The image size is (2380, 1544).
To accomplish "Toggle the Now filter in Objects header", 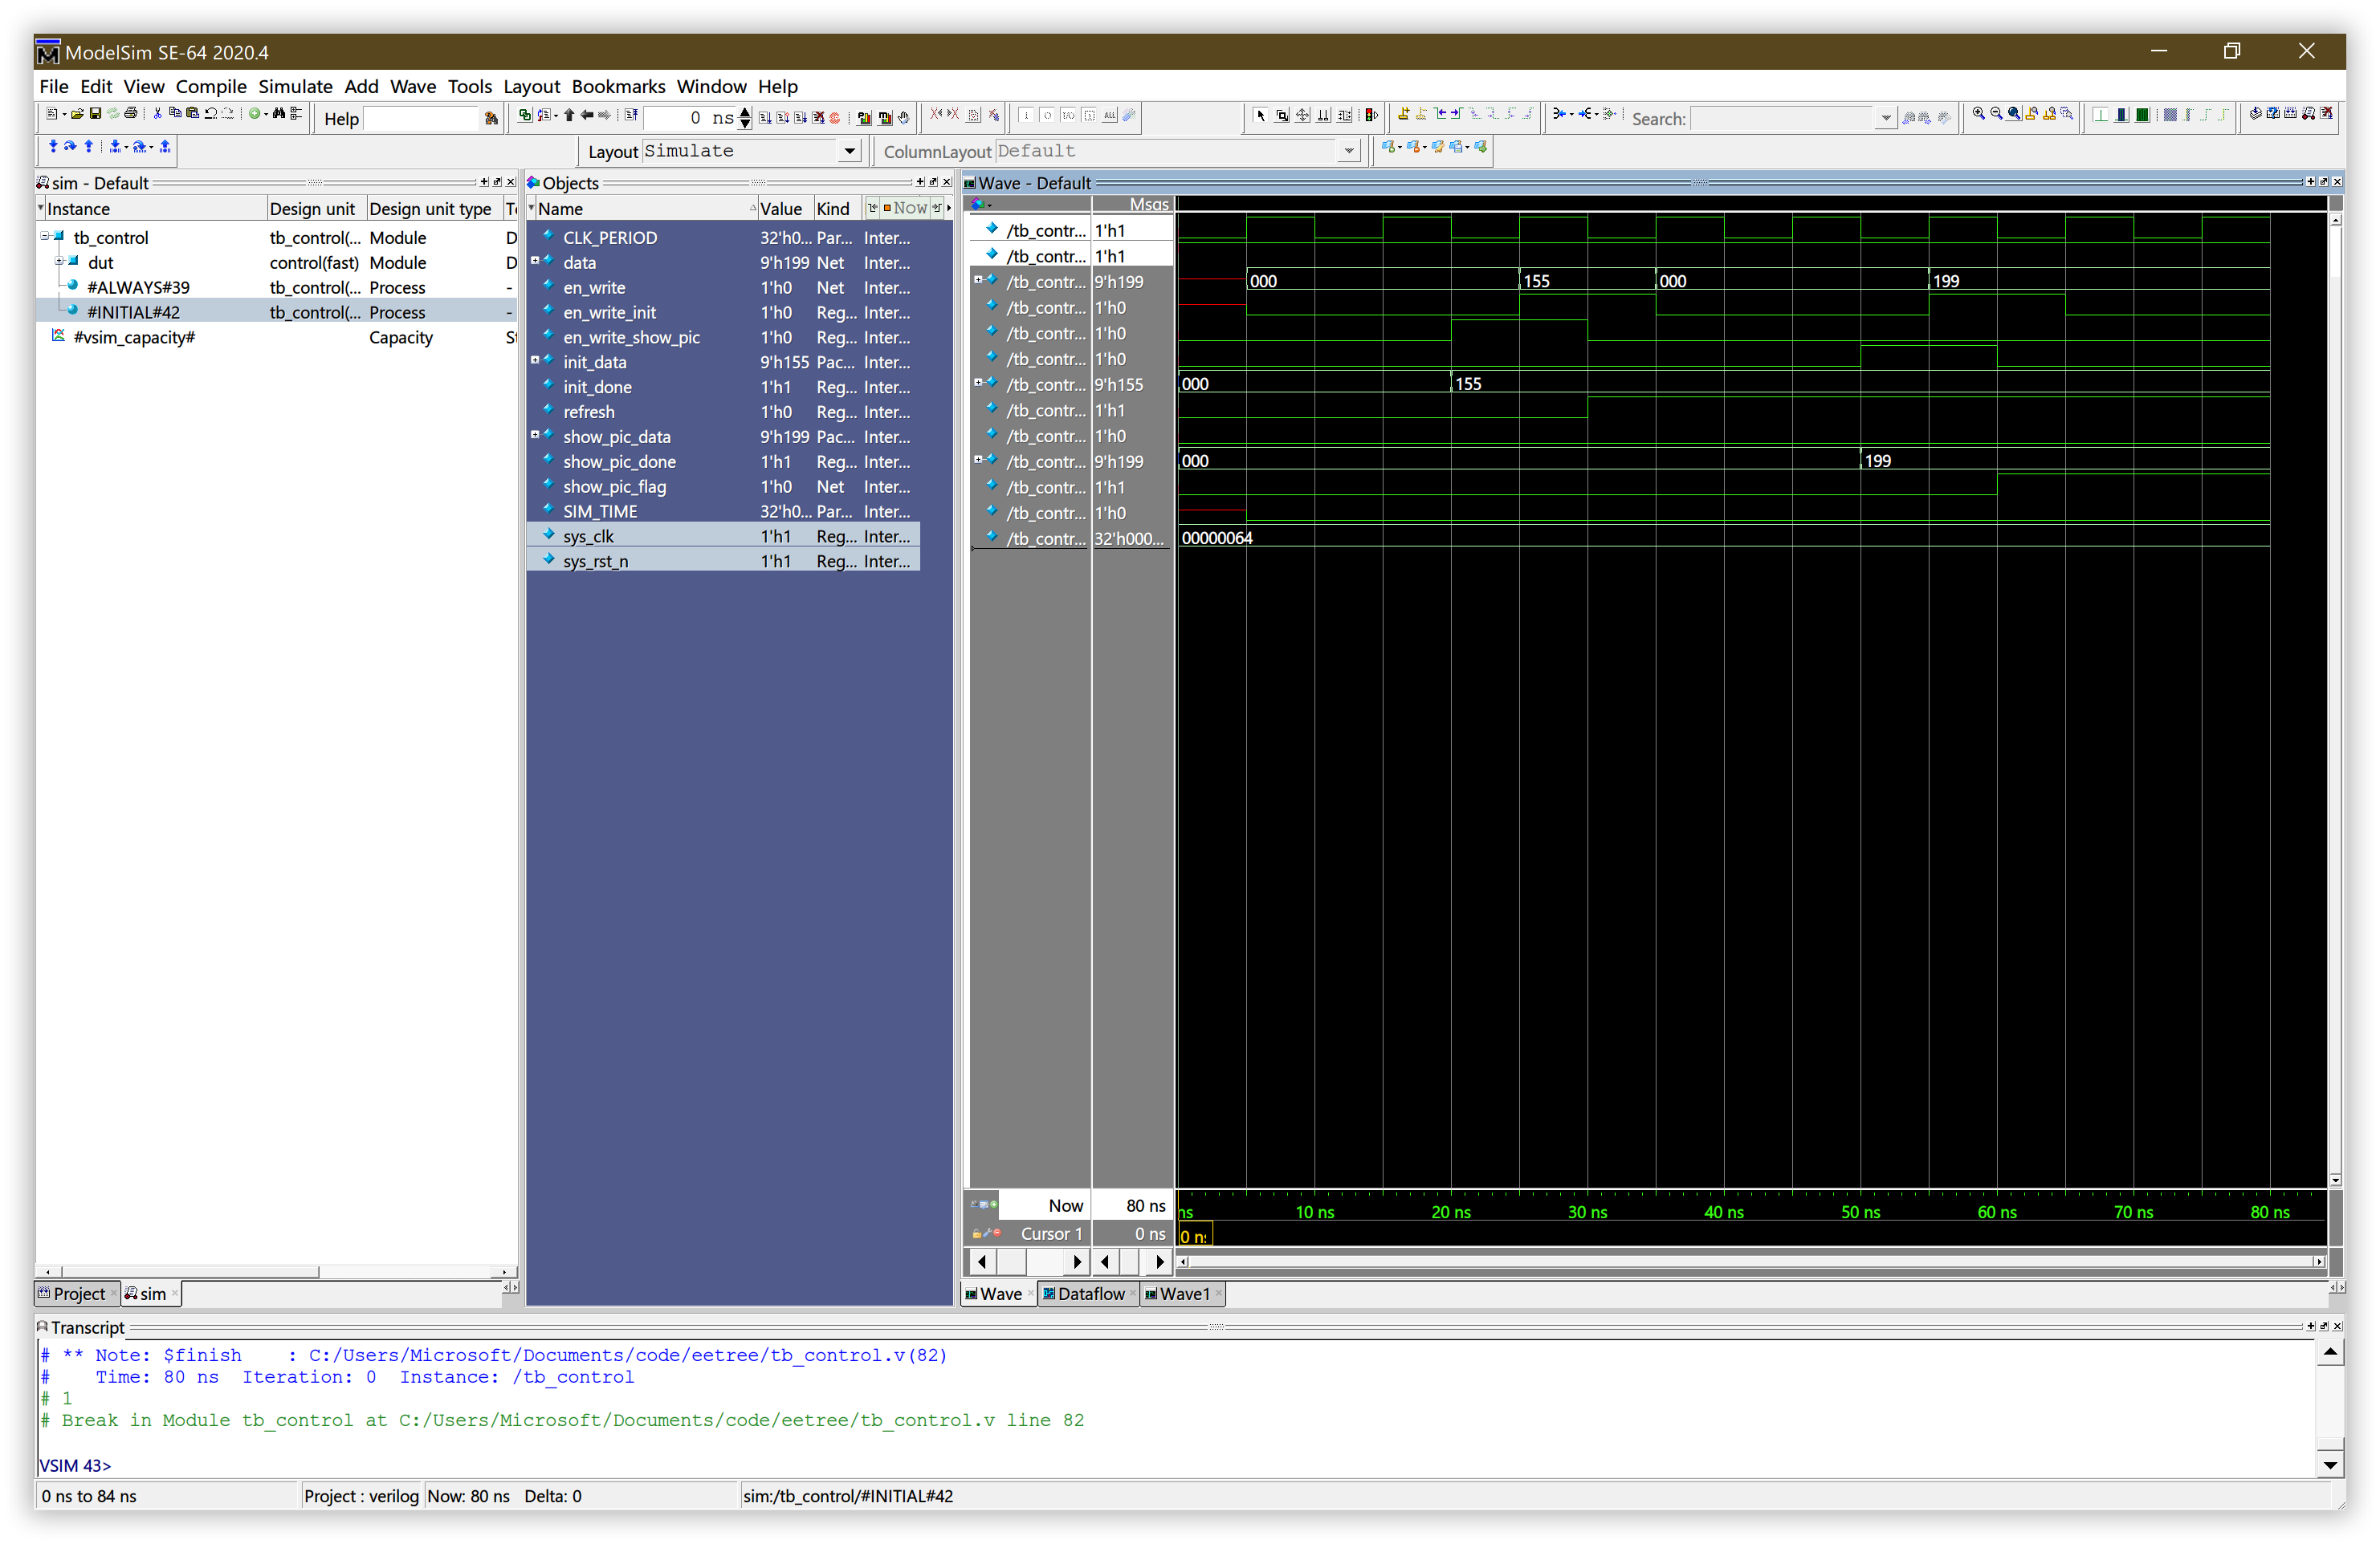I will pyautogui.click(x=904, y=208).
